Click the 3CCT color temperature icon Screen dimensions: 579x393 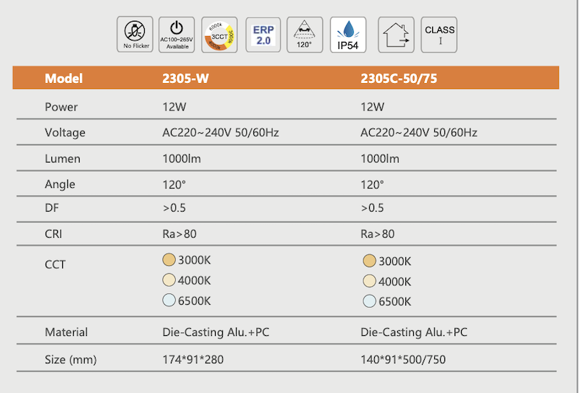(219, 35)
